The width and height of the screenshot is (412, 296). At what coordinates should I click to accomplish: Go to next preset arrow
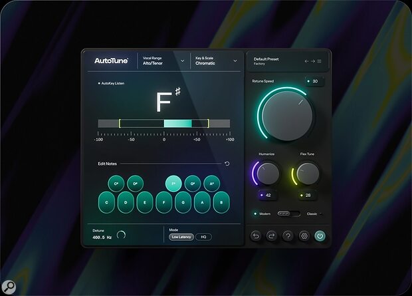pyautogui.click(x=313, y=61)
